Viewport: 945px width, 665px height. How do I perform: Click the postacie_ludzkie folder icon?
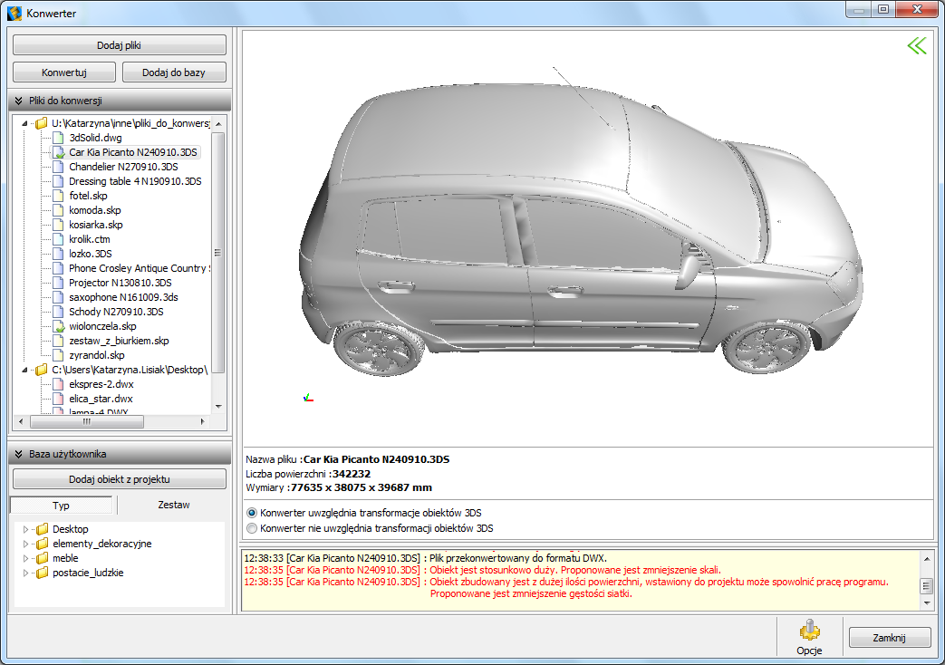pyautogui.click(x=43, y=573)
